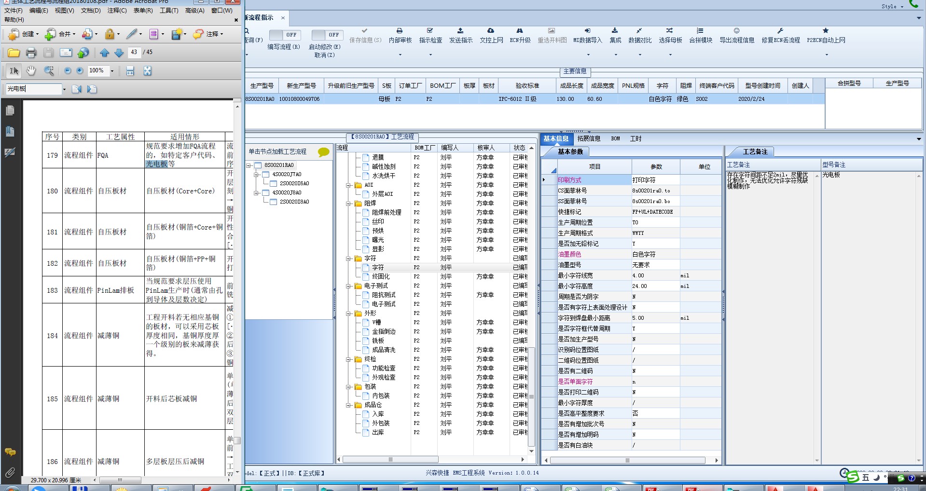This screenshot has height=491, width=926.
Task: Open the 工具(T) menu in Acrobat
Action: tap(169, 11)
